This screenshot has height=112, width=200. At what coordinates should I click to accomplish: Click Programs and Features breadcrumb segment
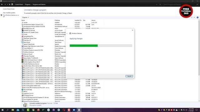39,4
